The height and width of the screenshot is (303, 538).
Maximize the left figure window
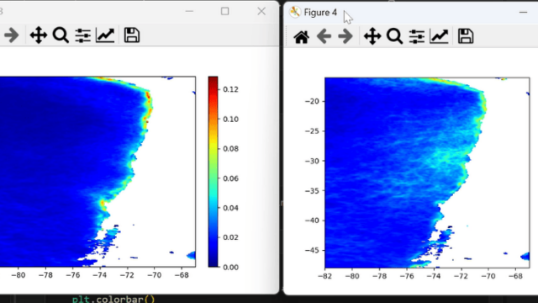(224, 11)
